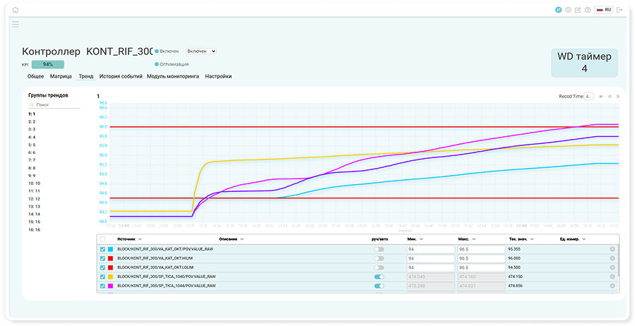Open the 'История событий' tab
Viewport: 635px width, 326px height.
pyautogui.click(x=121, y=76)
